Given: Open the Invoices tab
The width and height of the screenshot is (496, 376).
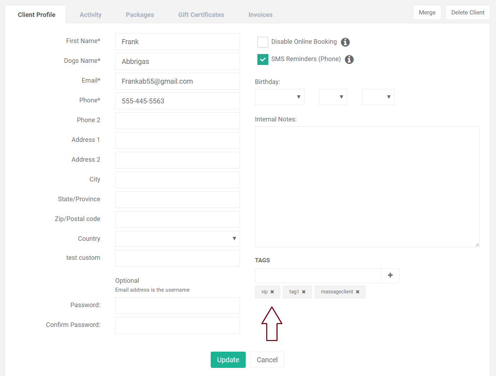Looking at the screenshot, I should pos(261,14).
